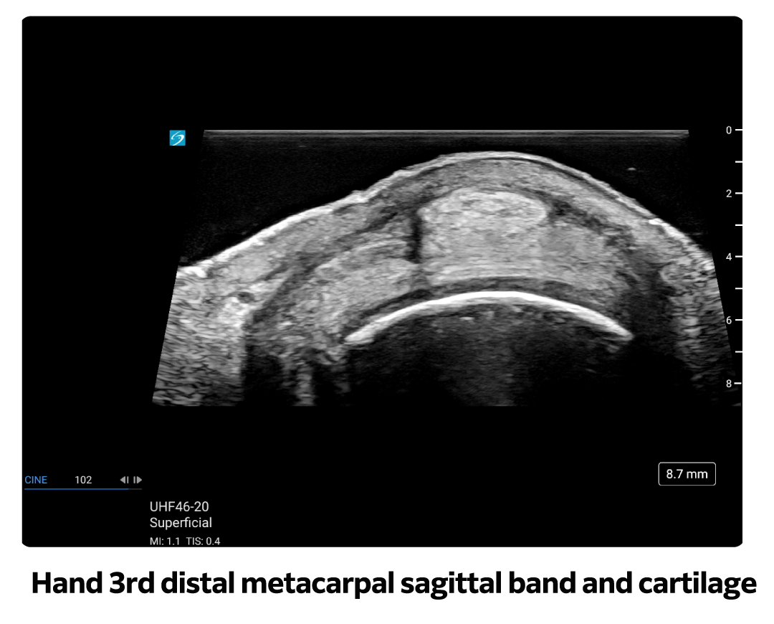
Task: Click the blue probe orientation marker icon
Action: tap(177, 138)
